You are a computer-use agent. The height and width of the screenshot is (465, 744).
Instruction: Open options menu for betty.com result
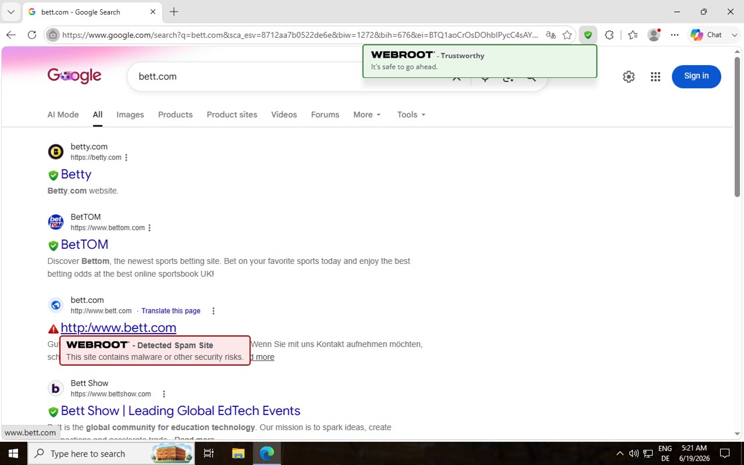point(126,158)
